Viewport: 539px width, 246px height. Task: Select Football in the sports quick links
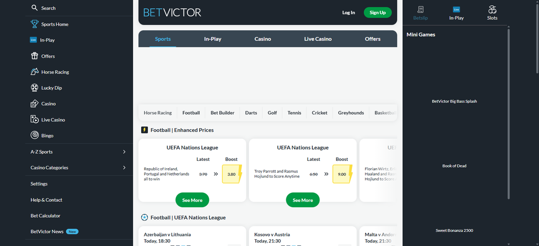click(191, 112)
